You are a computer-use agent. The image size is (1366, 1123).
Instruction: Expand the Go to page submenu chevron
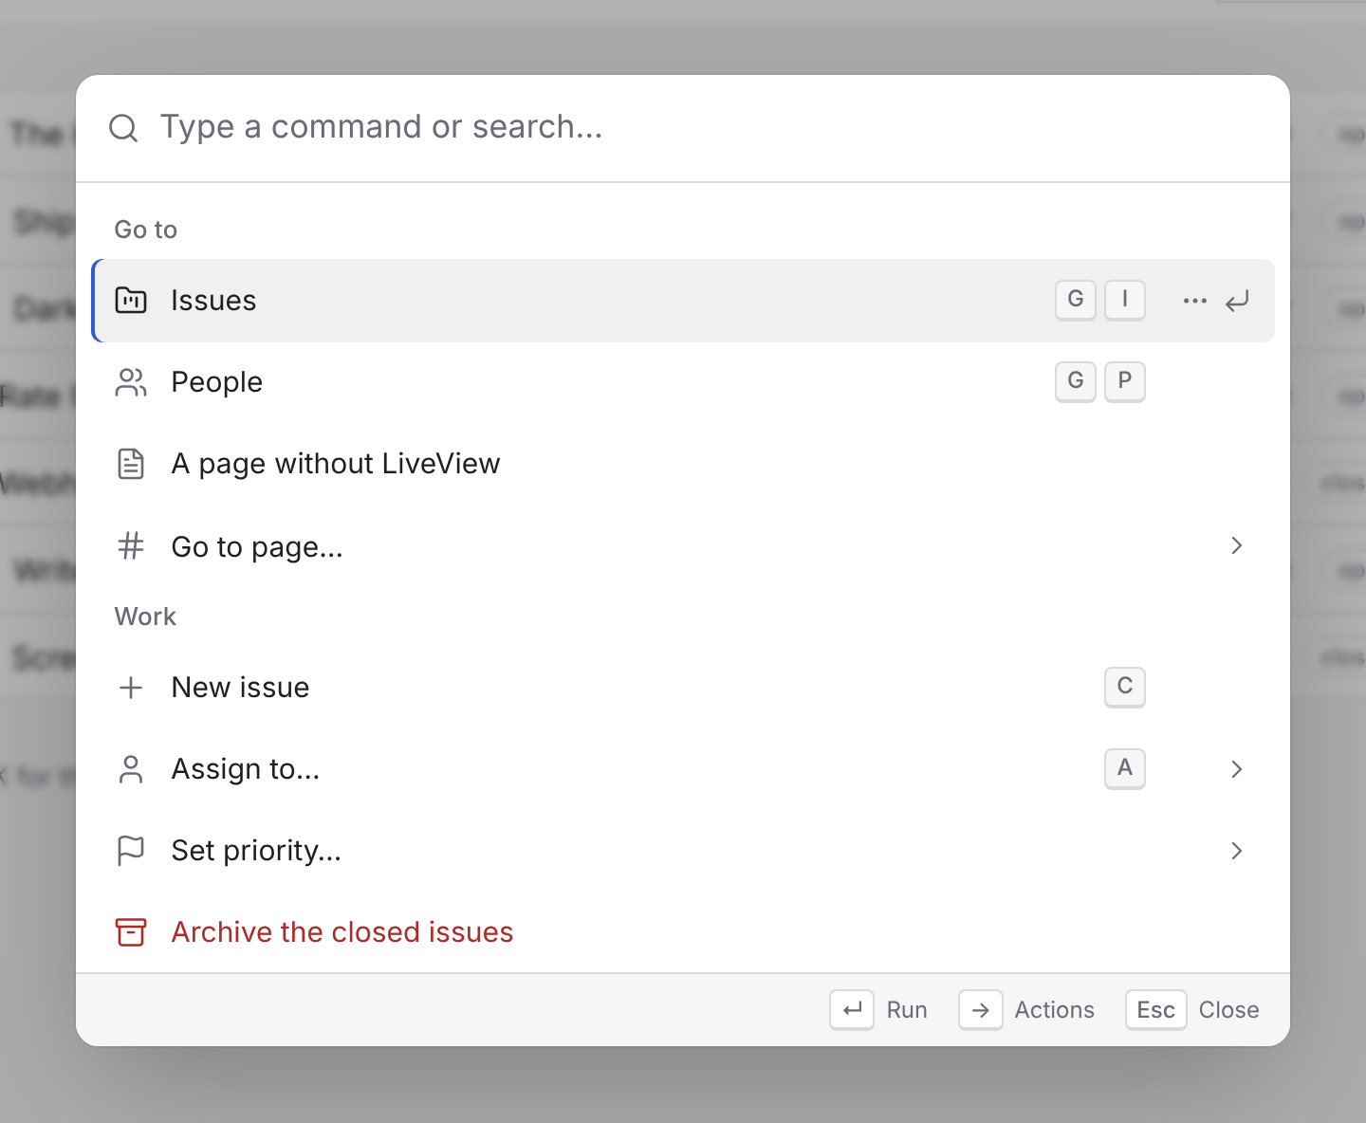[1236, 545]
